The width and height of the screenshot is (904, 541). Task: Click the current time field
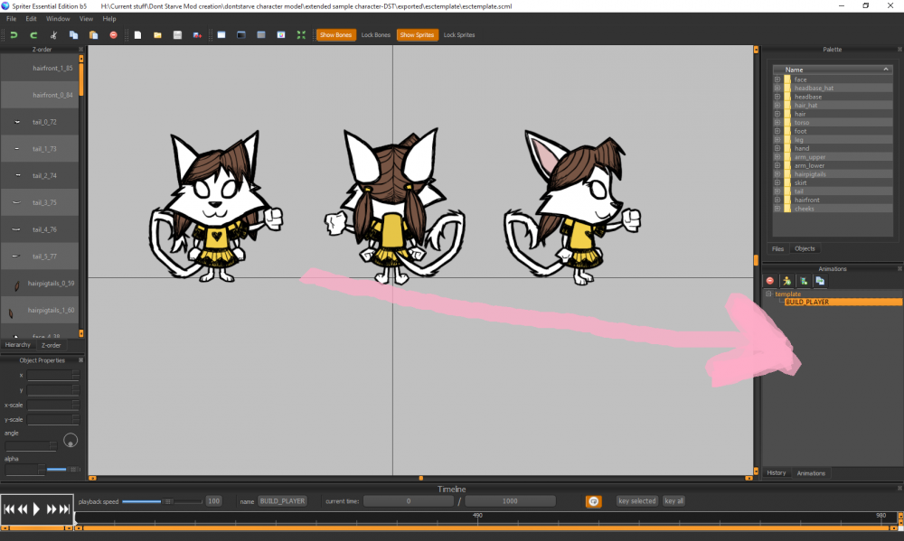[409, 501]
